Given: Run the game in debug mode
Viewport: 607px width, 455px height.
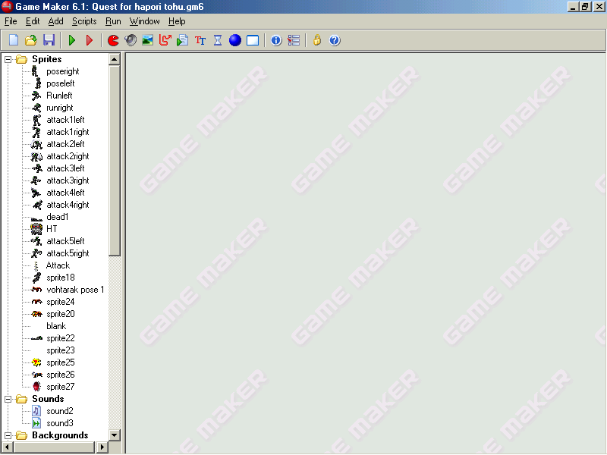Looking at the screenshot, I should point(89,40).
